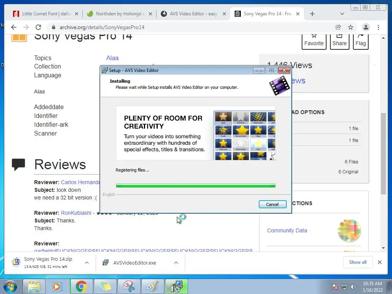Minimize the AVS Setup window
The image size is (392, 294).
259,70
